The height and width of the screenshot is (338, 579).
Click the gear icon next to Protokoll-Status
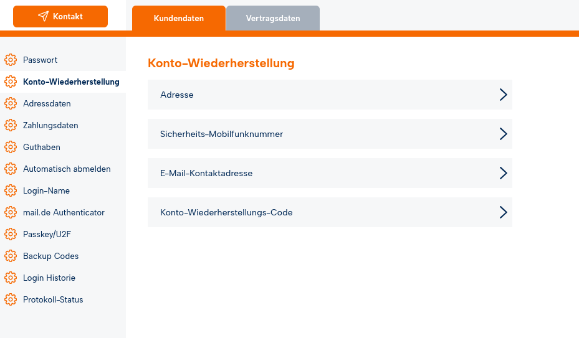[x=10, y=299]
